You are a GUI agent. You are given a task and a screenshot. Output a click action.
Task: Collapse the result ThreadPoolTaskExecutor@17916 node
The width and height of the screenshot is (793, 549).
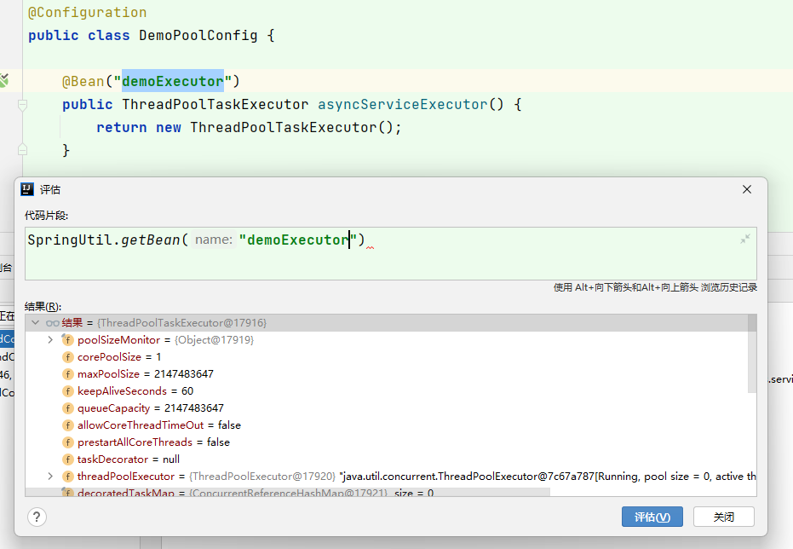tap(36, 323)
